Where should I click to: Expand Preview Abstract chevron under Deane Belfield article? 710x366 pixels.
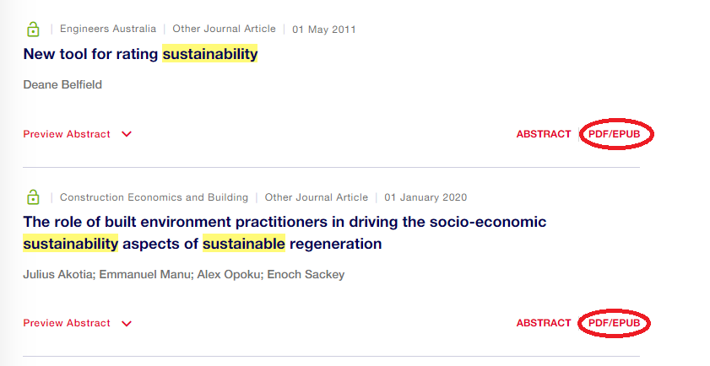(127, 134)
